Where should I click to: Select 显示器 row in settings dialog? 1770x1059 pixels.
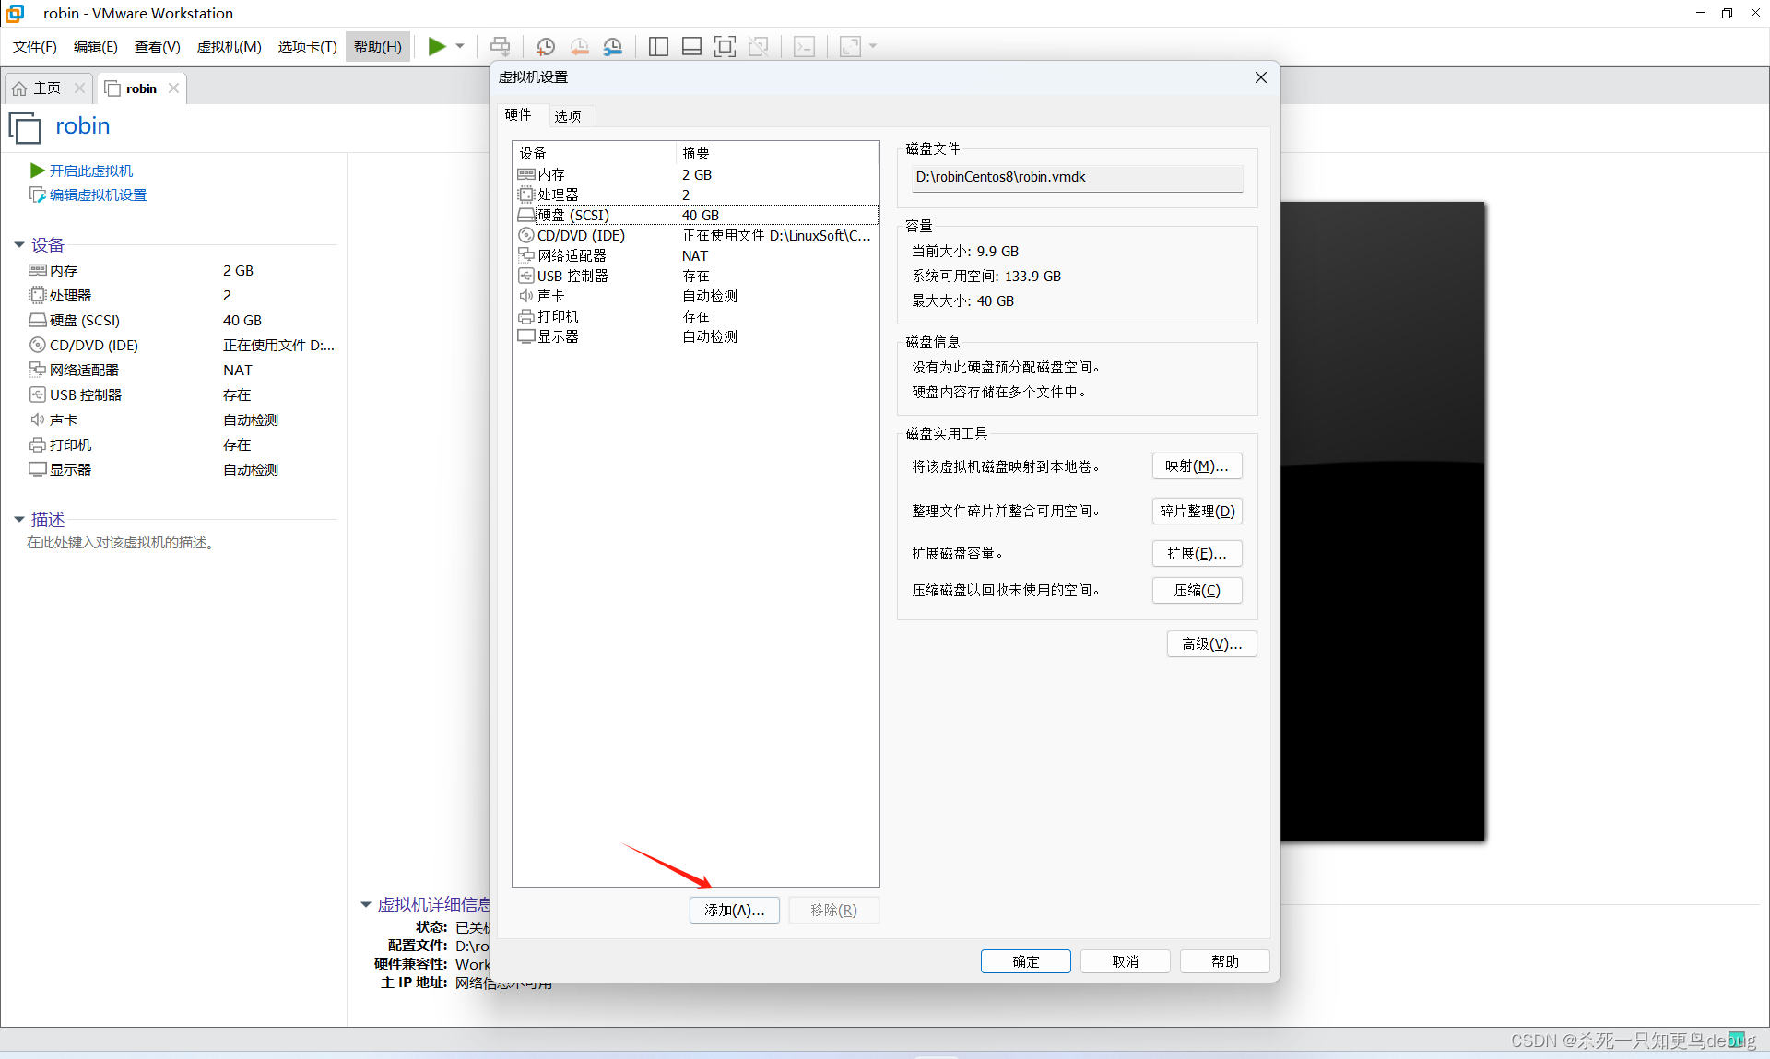point(696,336)
